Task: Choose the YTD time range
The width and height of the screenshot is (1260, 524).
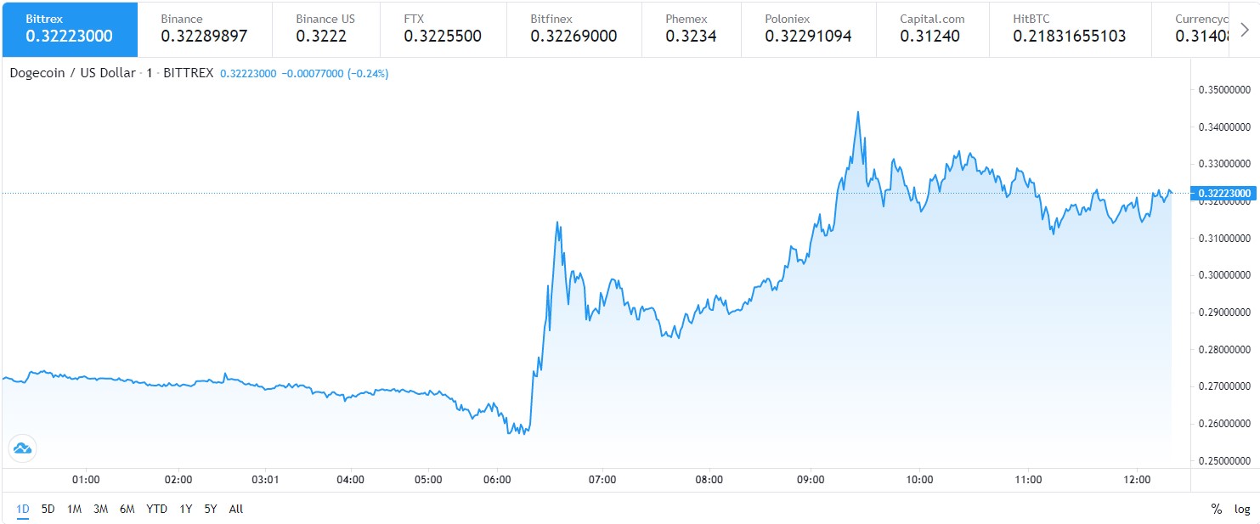Action: click(x=156, y=509)
